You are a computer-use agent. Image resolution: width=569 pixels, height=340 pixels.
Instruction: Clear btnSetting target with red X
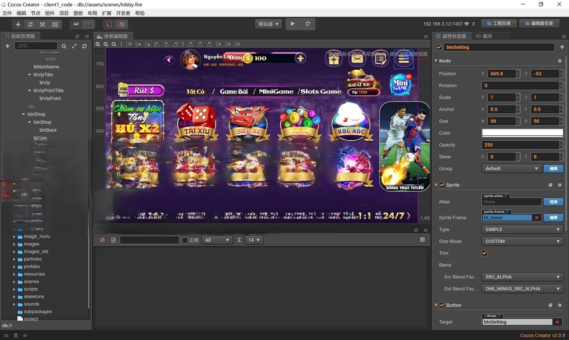[x=557, y=322]
